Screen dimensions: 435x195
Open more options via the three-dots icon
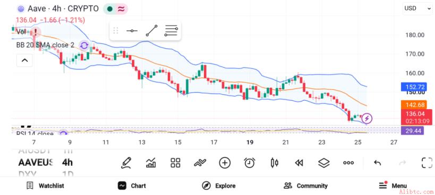tap(348, 163)
